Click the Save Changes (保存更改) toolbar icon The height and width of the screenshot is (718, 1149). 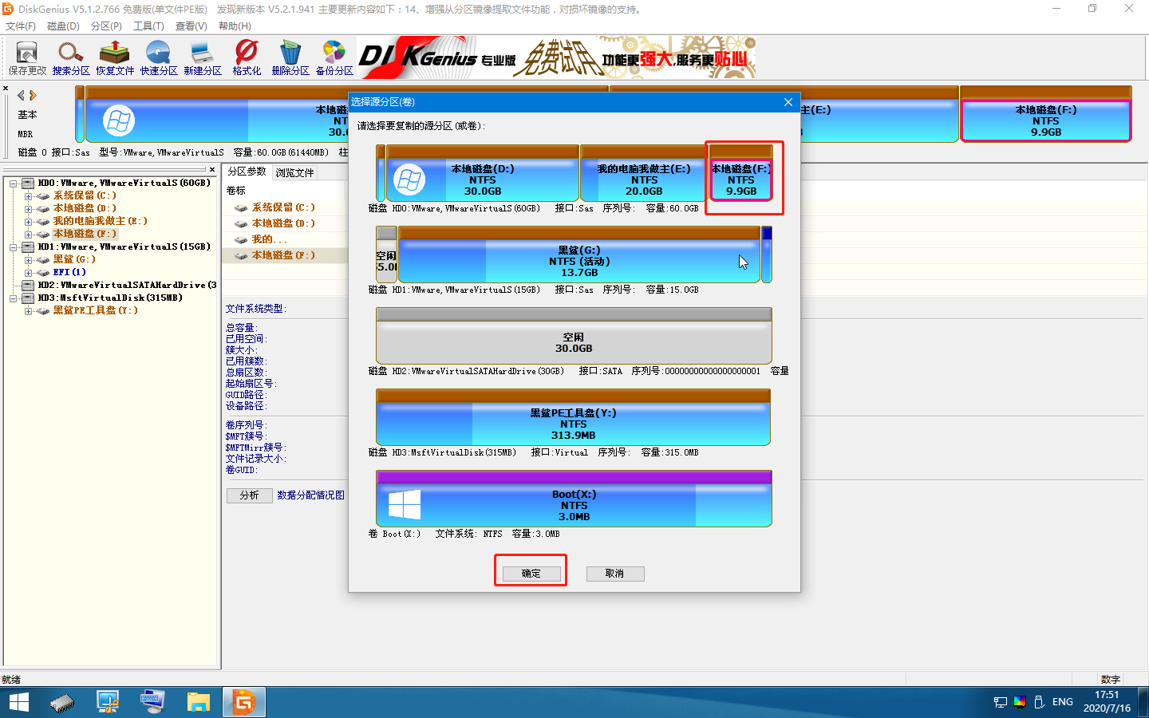(27, 58)
